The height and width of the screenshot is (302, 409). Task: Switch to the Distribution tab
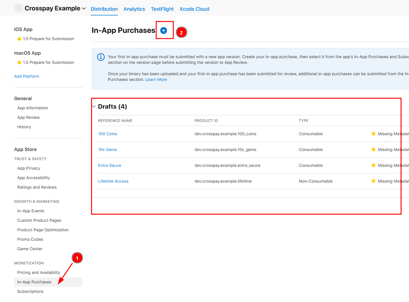104,9
